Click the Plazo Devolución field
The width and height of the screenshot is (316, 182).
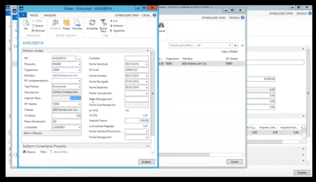(x=67, y=121)
